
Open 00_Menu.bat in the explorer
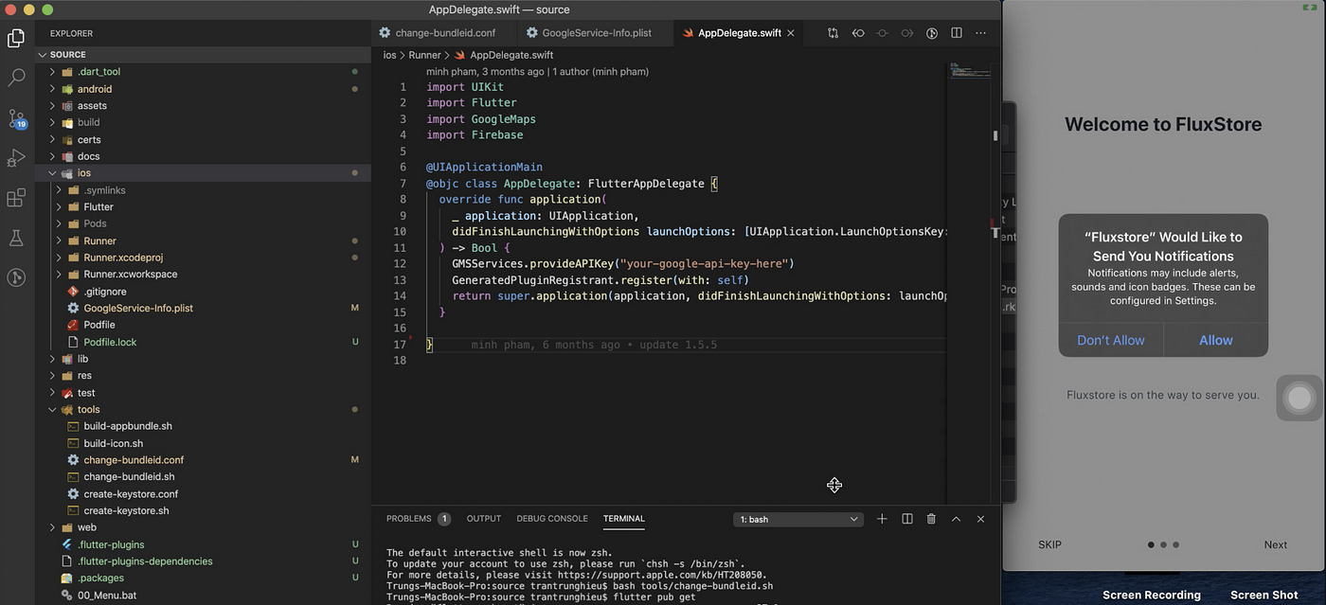click(107, 595)
